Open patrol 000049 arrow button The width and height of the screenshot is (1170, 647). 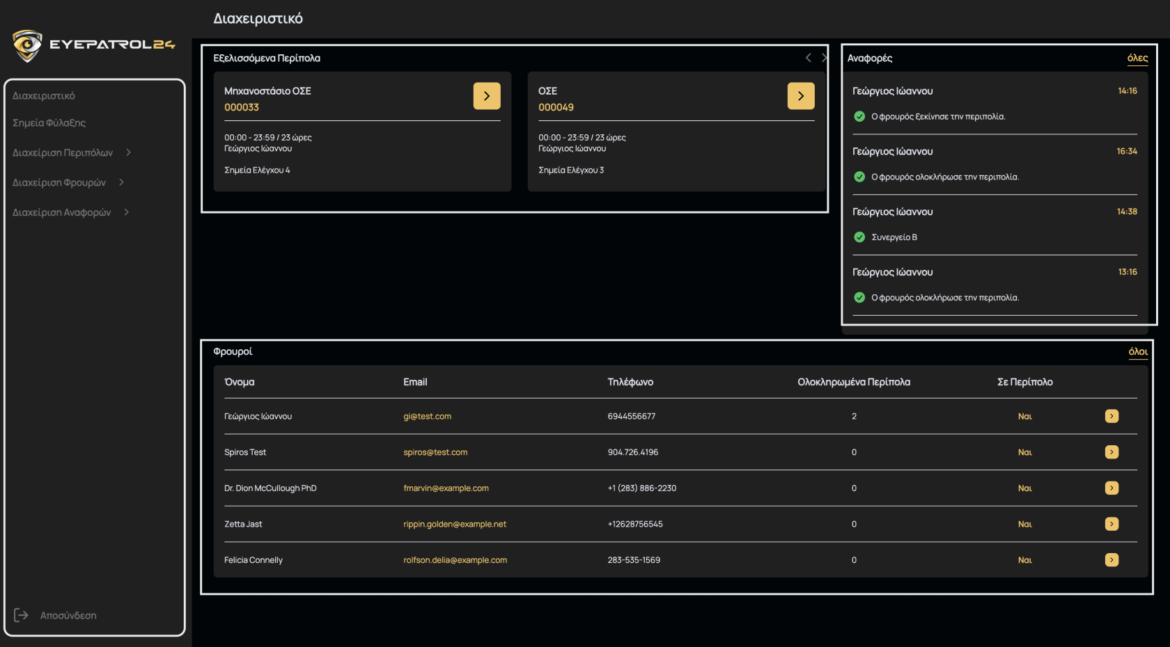click(x=801, y=96)
